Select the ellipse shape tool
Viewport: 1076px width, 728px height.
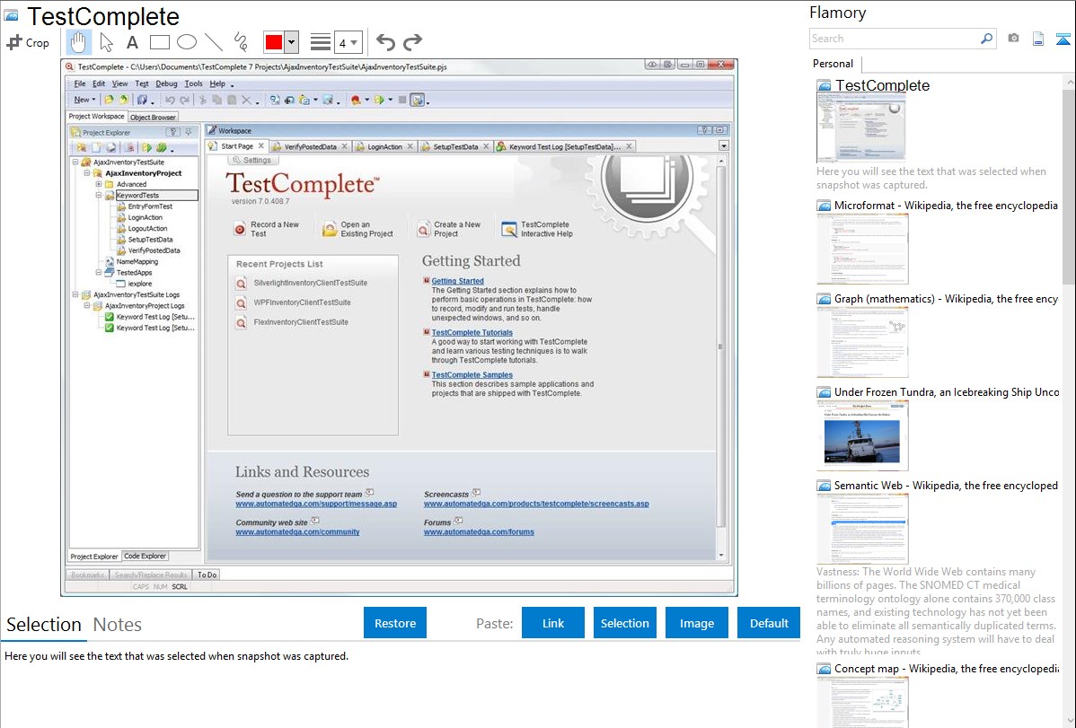point(187,42)
